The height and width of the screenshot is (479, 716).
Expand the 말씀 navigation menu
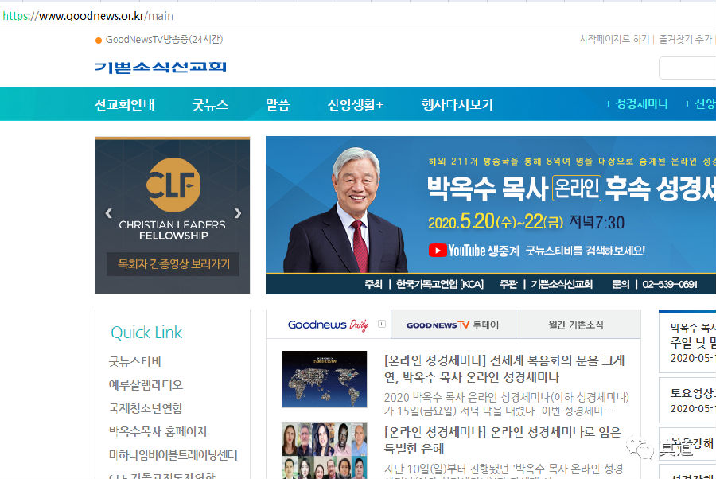click(278, 105)
